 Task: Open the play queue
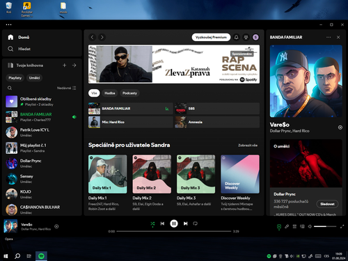tap(294, 226)
